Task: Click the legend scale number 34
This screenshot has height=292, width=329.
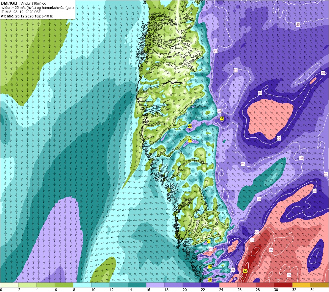Action: coord(313,290)
